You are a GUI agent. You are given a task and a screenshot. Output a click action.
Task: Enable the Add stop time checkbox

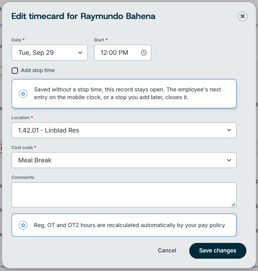15,71
